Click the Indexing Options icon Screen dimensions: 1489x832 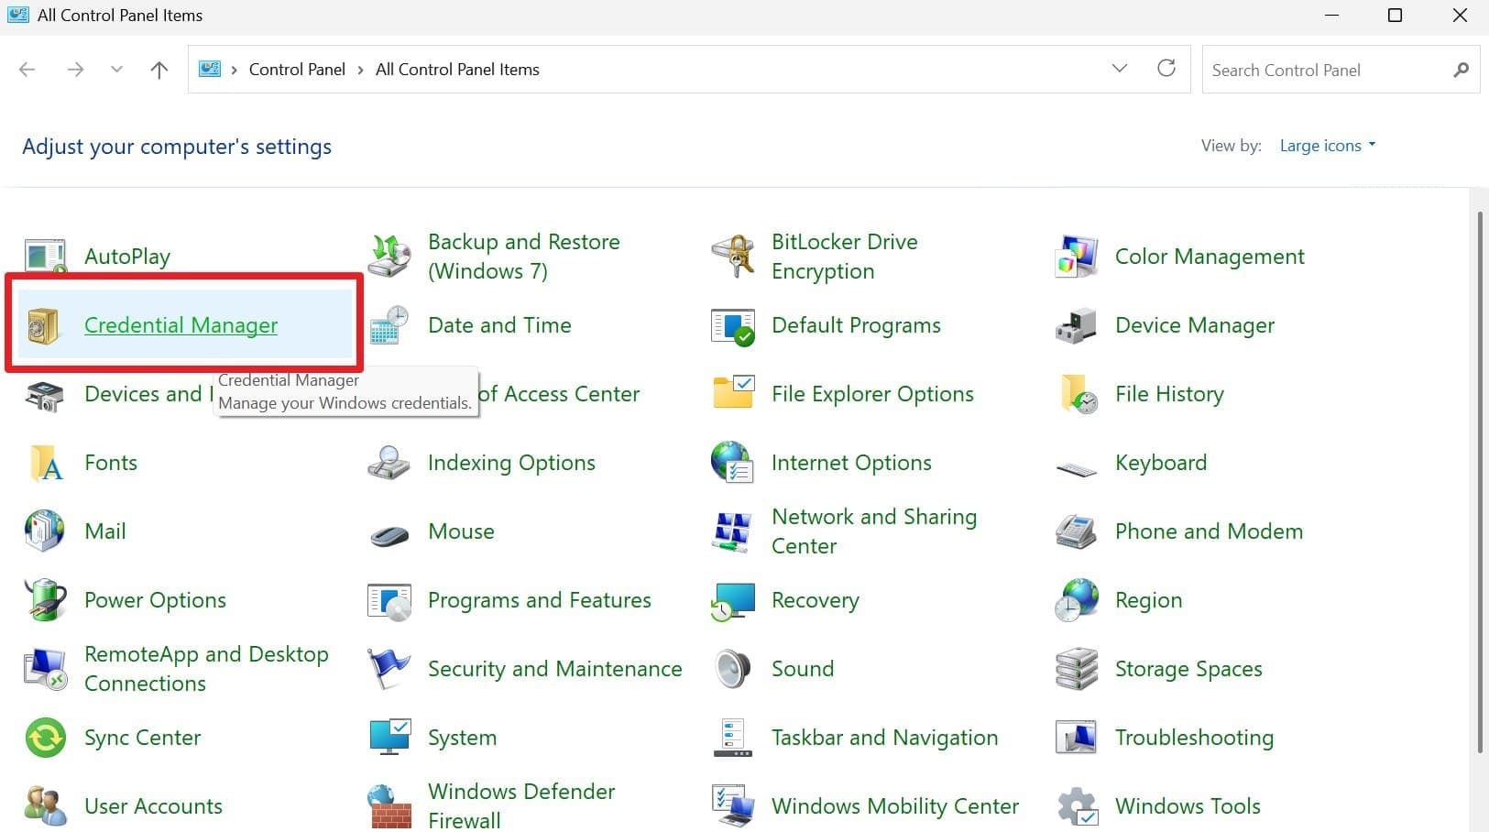tap(389, 463)
